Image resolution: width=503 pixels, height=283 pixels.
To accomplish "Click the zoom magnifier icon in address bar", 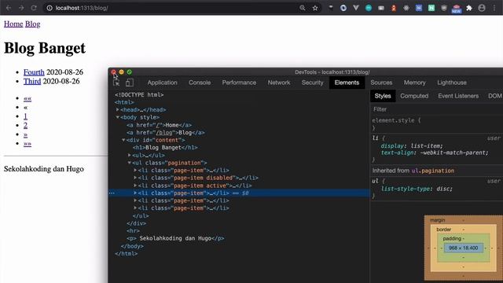I will coord(302,8).
